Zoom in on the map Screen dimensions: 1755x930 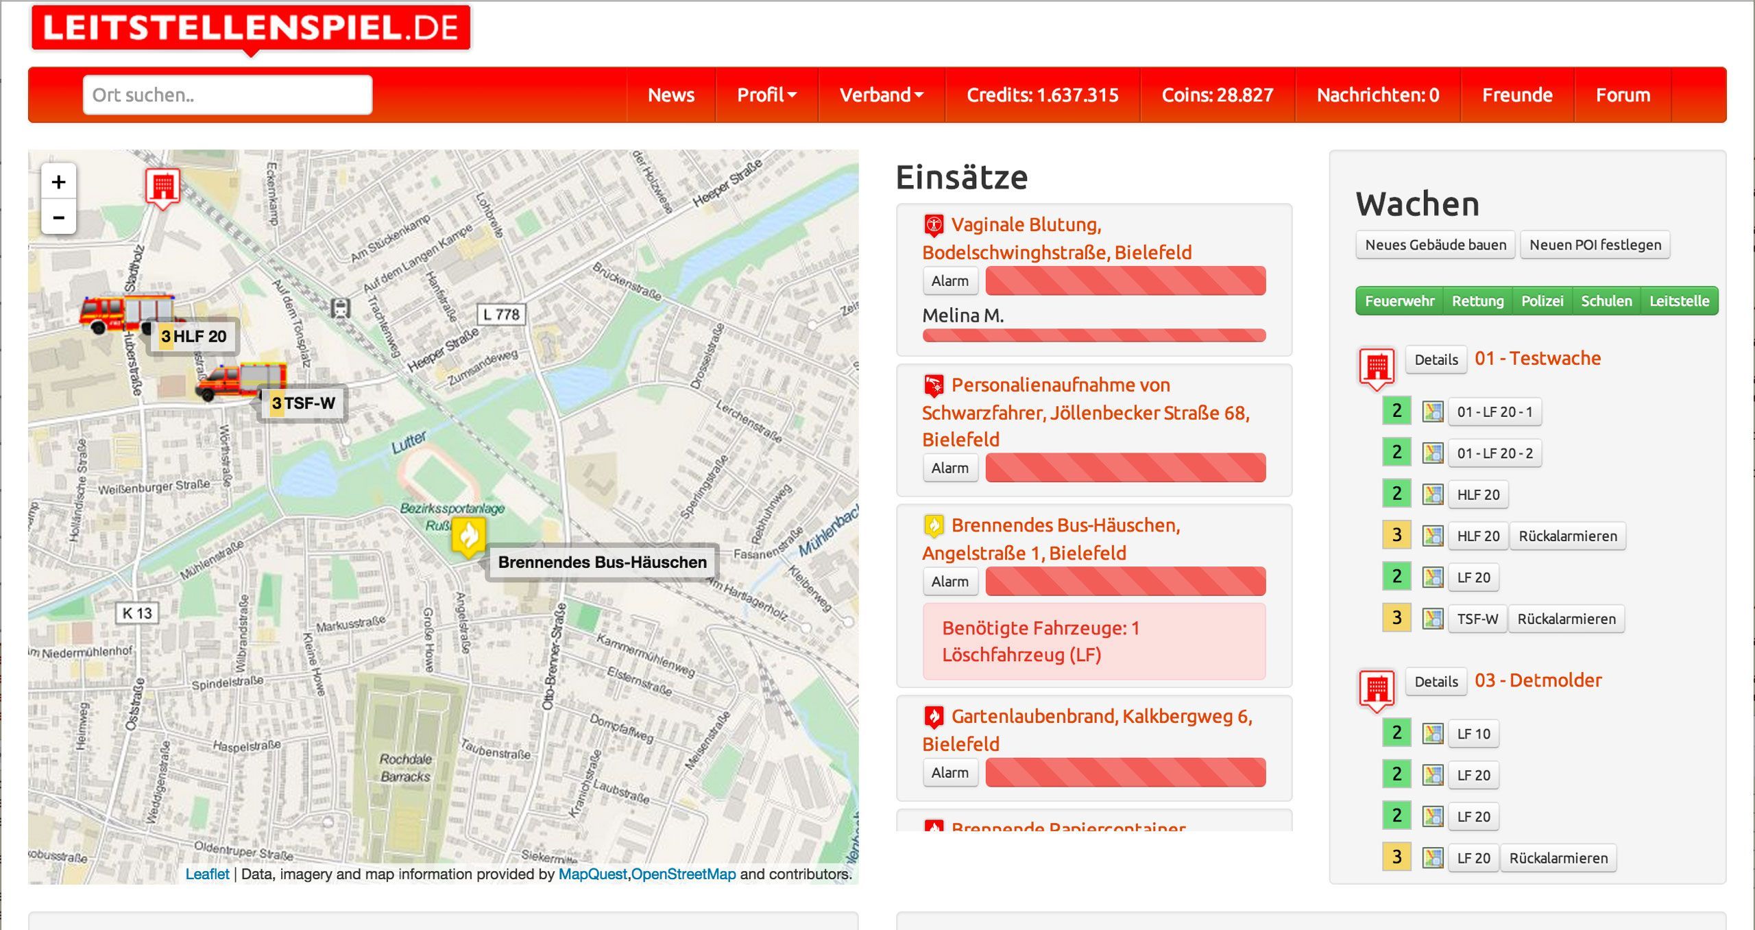pos(59,182)
